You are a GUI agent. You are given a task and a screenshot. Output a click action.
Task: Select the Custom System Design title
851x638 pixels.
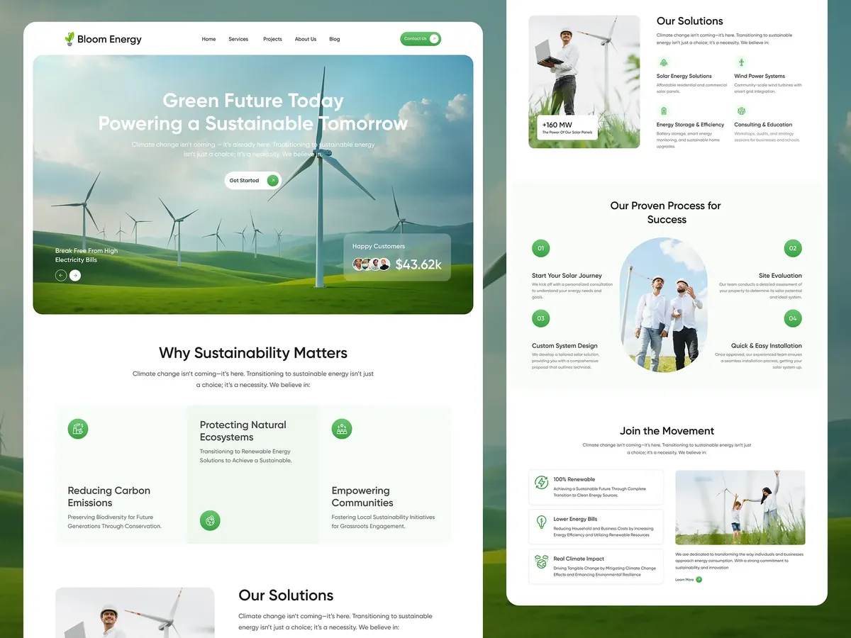point(564,346)
